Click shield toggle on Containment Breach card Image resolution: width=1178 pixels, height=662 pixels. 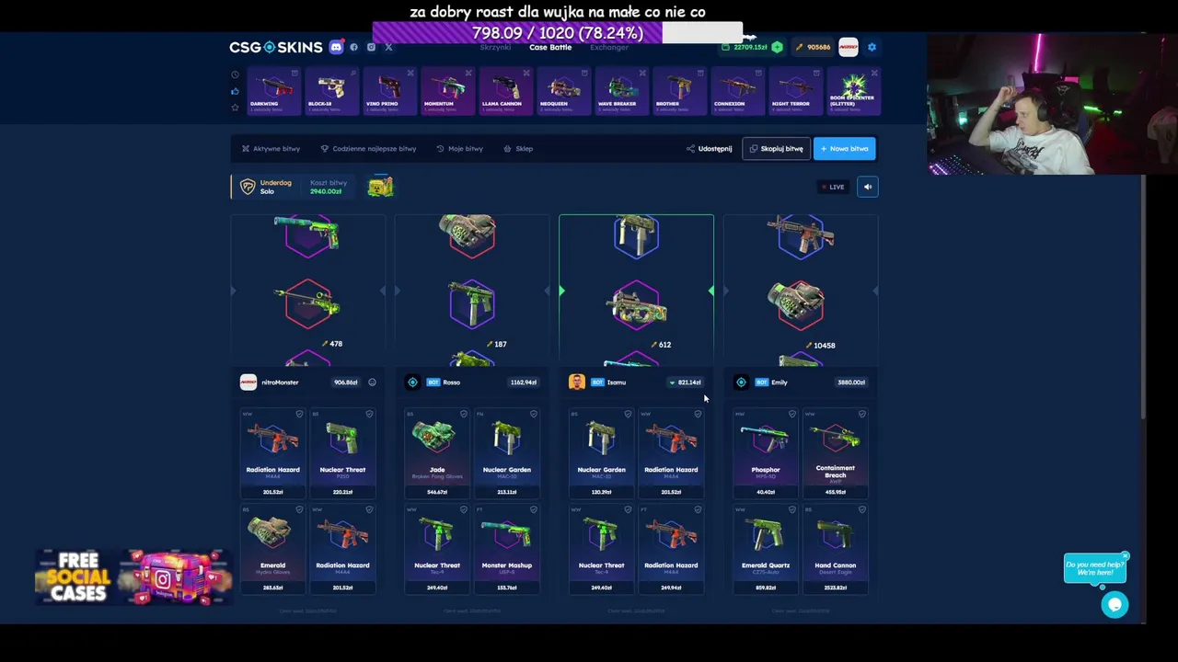coord(861,414)
